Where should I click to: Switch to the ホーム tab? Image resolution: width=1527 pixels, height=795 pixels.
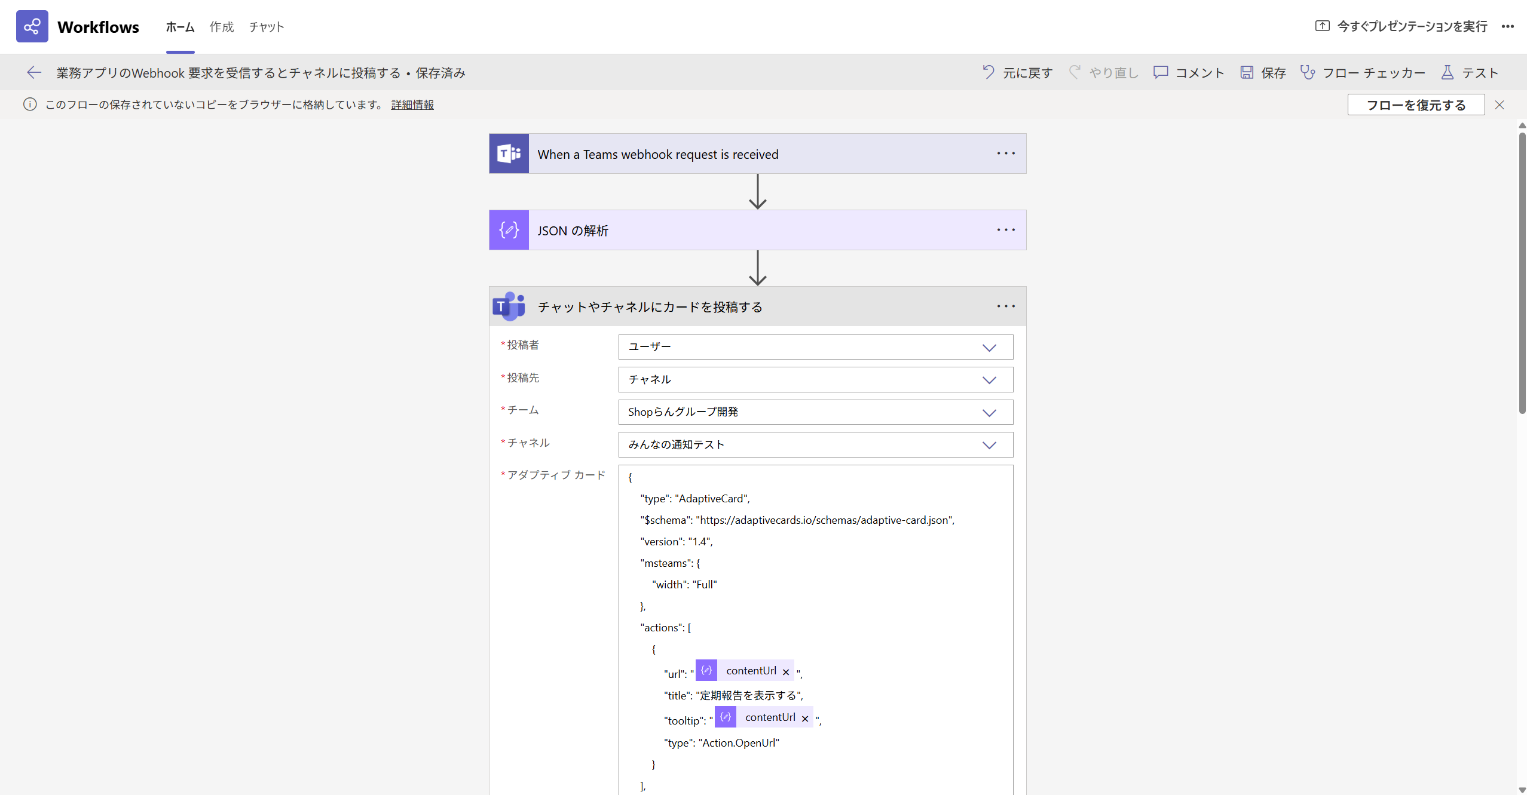(180, 27)
